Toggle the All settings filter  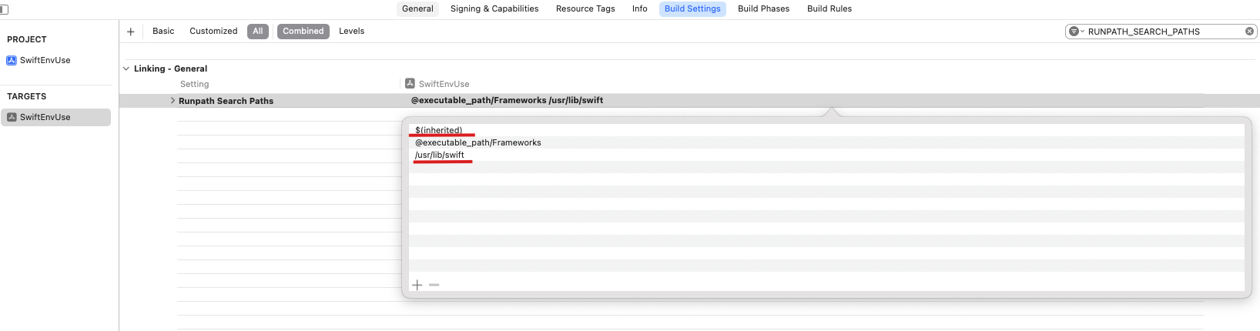pyautogui.click(x=258, y=32)
